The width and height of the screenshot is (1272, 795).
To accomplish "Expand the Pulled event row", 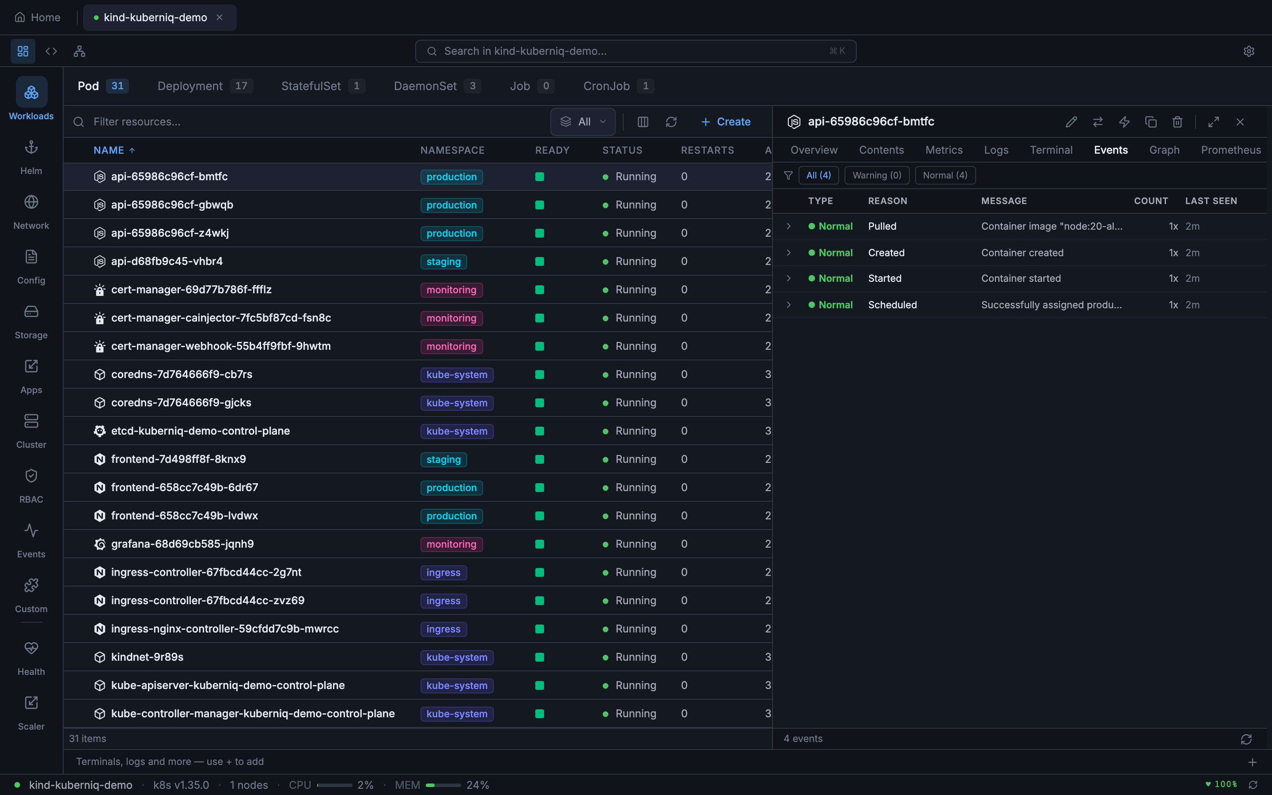I will pyautogui.click(x=789, y=226).
